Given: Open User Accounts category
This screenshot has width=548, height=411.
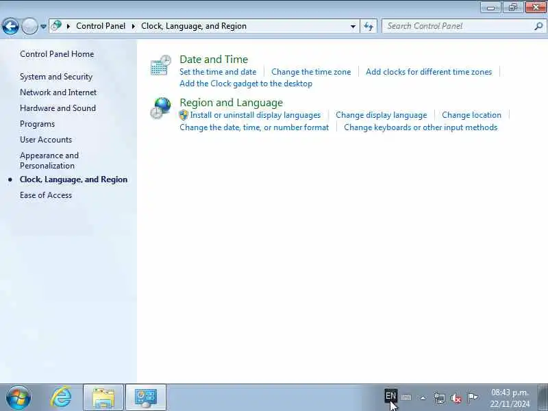Looking at the screenshot, I should click(46, 140).
